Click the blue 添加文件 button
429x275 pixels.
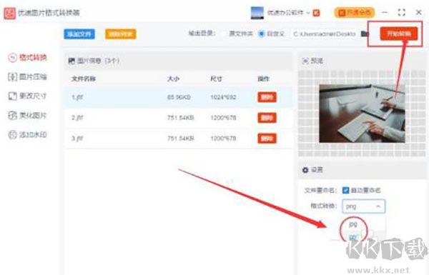tap(79, 34)
